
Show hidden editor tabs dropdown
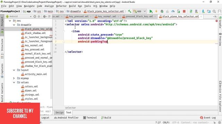pyautogui.click(x=215, y=17)
